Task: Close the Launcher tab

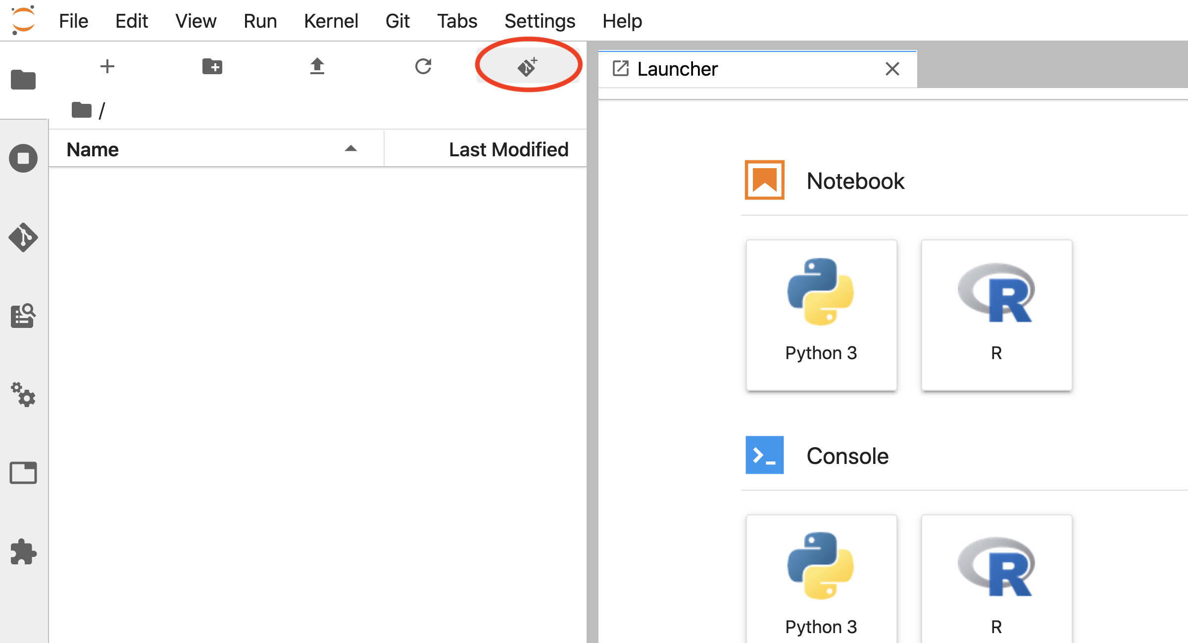Action: (x=892, y=69)
